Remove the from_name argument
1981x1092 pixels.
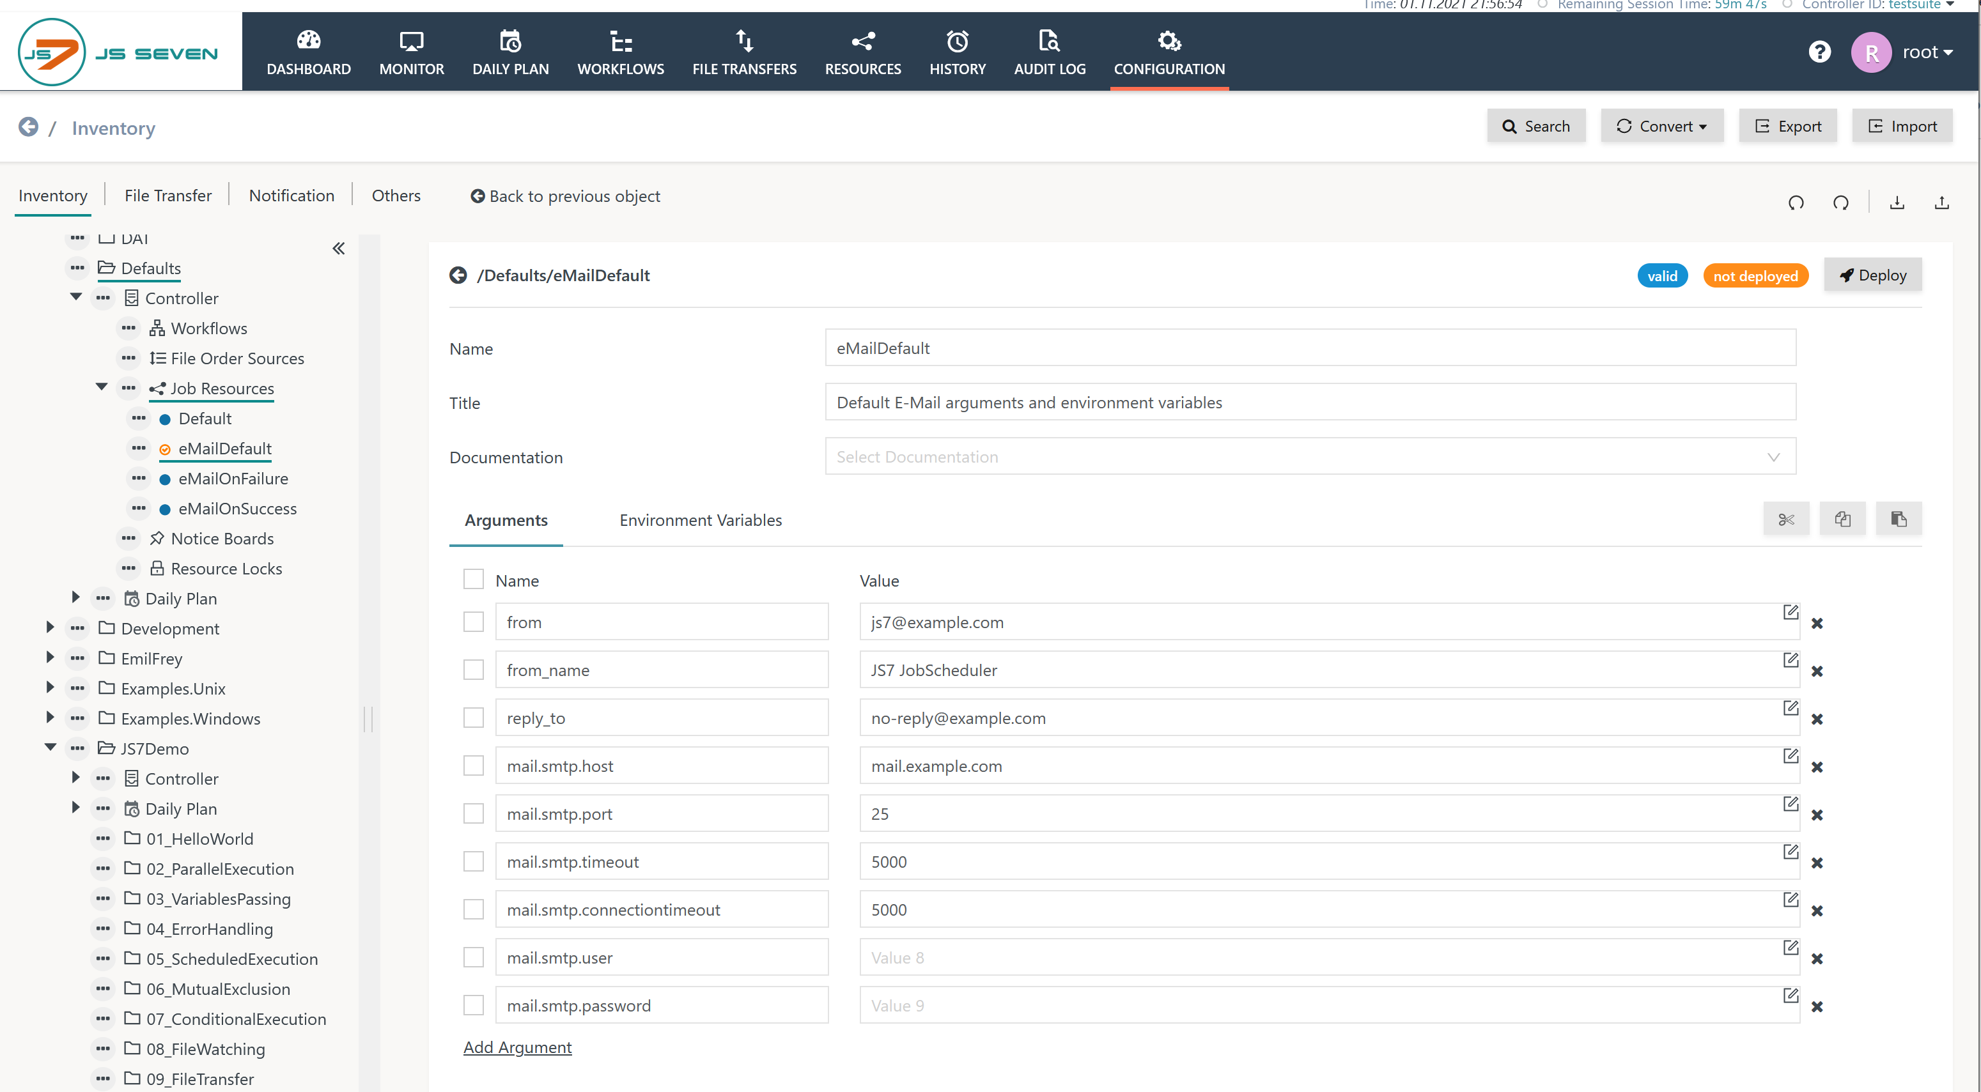click(1817, 671)
